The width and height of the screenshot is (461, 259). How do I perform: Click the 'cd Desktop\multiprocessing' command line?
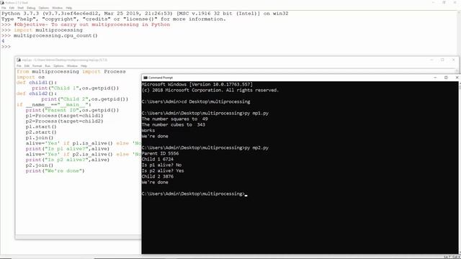pos(196,101)
